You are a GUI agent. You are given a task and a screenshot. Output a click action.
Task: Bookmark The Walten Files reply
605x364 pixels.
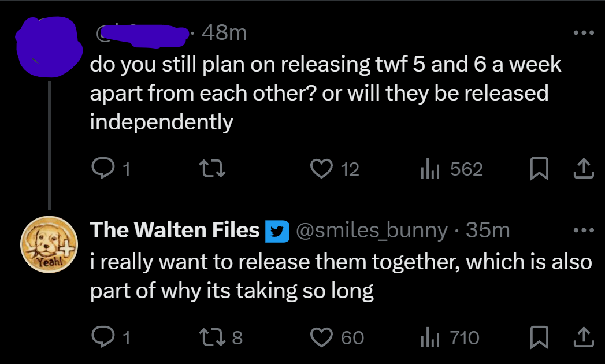[x=539, y=337]
